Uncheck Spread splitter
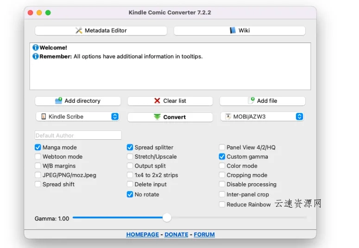 coord(130,147)
